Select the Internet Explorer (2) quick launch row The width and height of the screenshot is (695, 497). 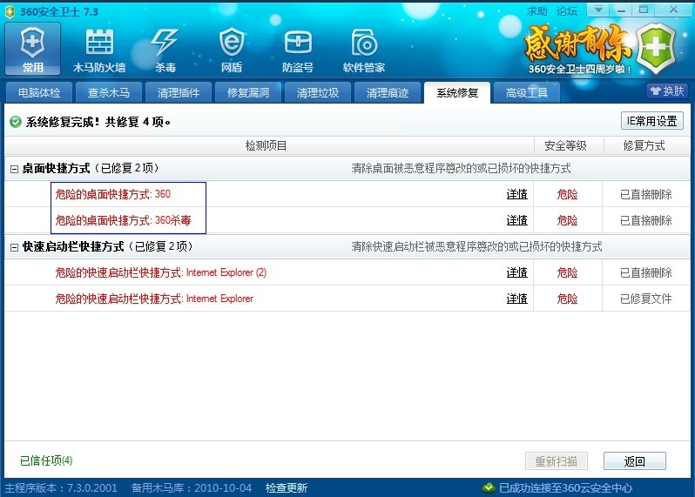coord(347,272)
